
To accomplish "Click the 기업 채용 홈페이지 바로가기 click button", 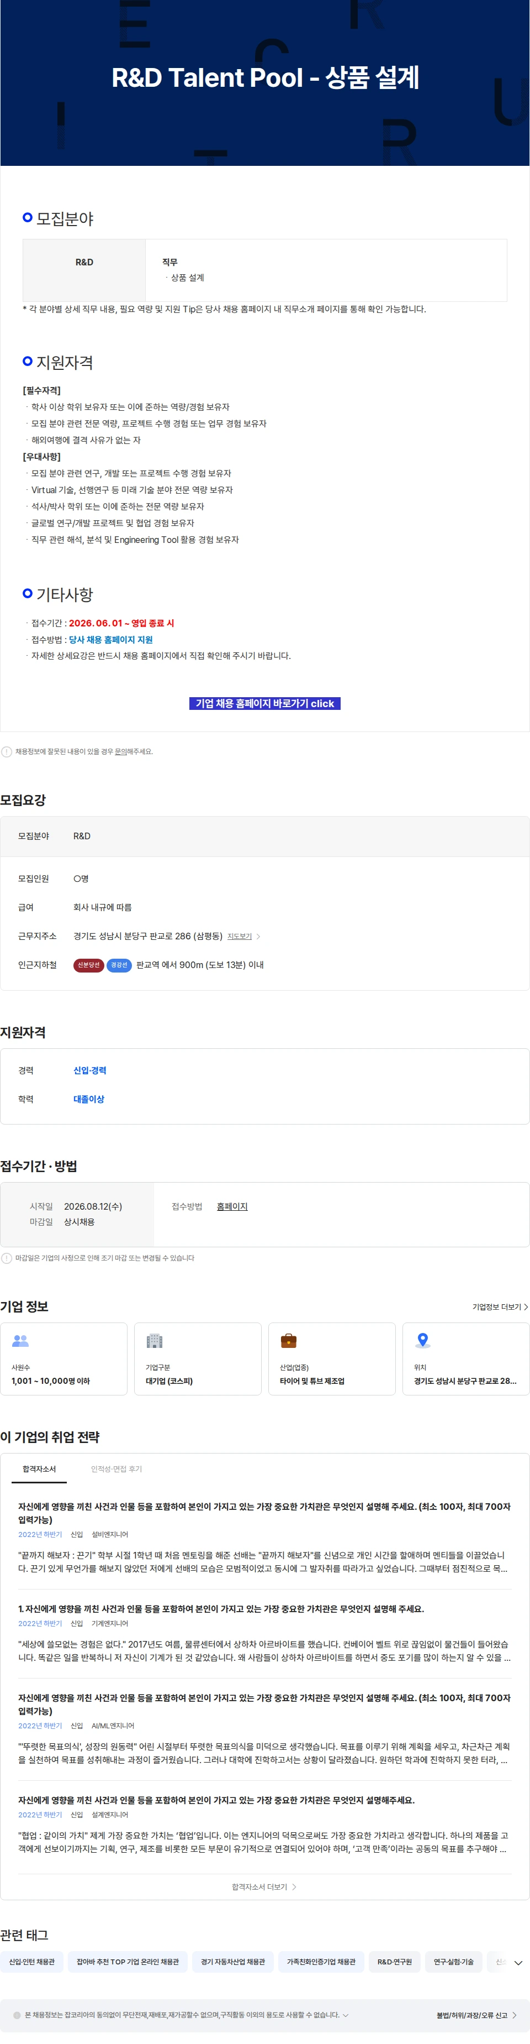I will [264, 703].
